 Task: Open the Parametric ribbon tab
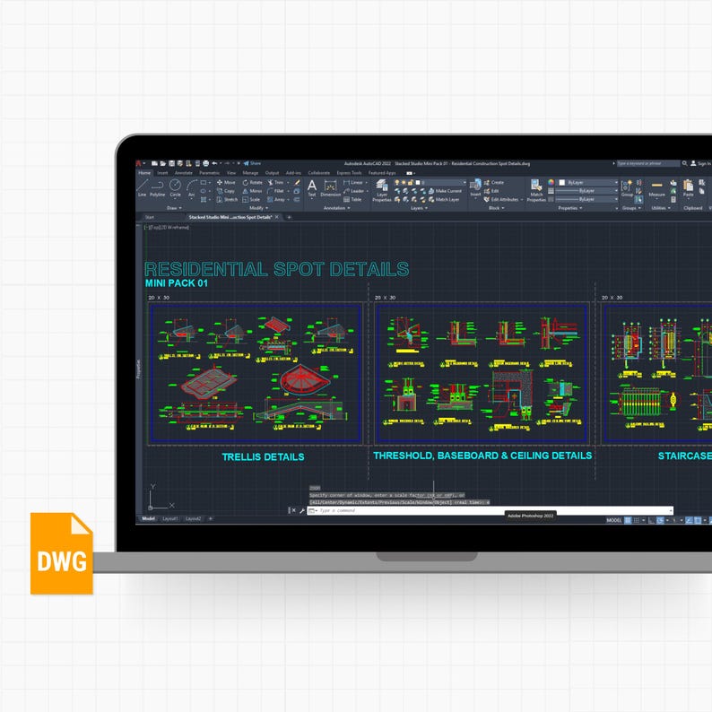[209, 173]
